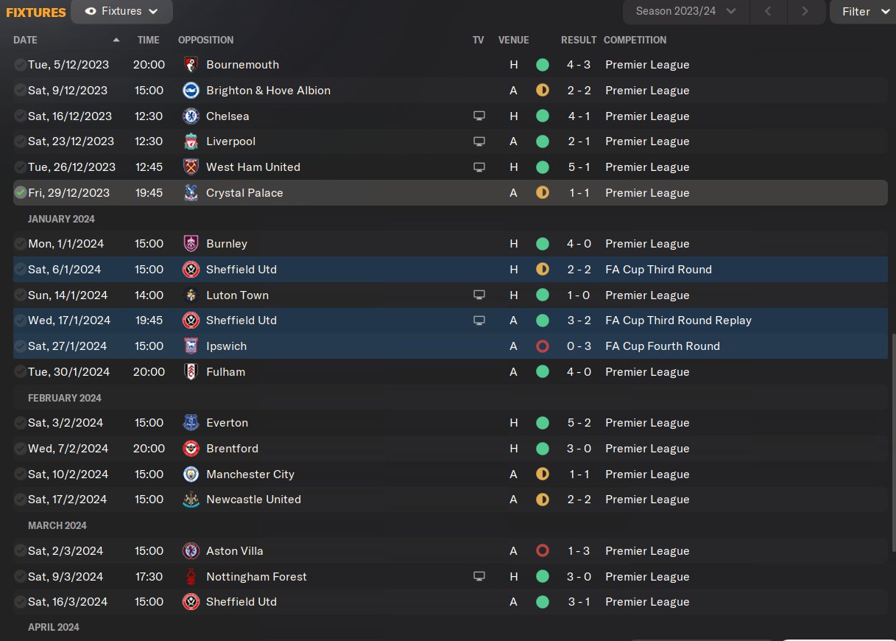Click the Newcastle United crest icon
The image size is (896, 641).
click(191, 500)
